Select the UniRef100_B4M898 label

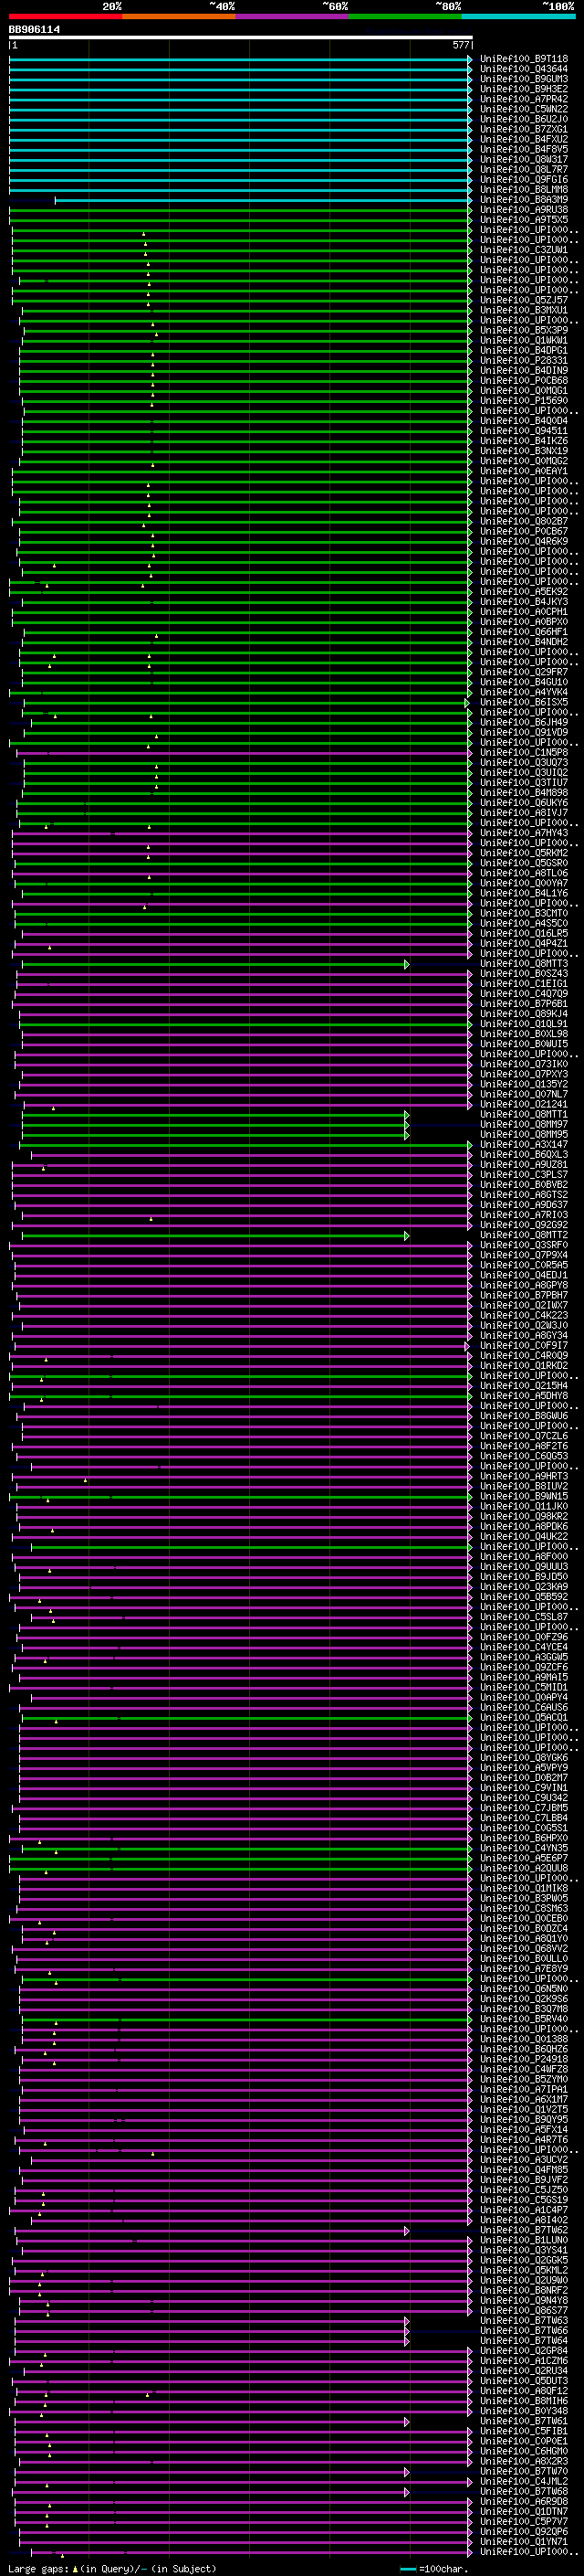(524, 793)
